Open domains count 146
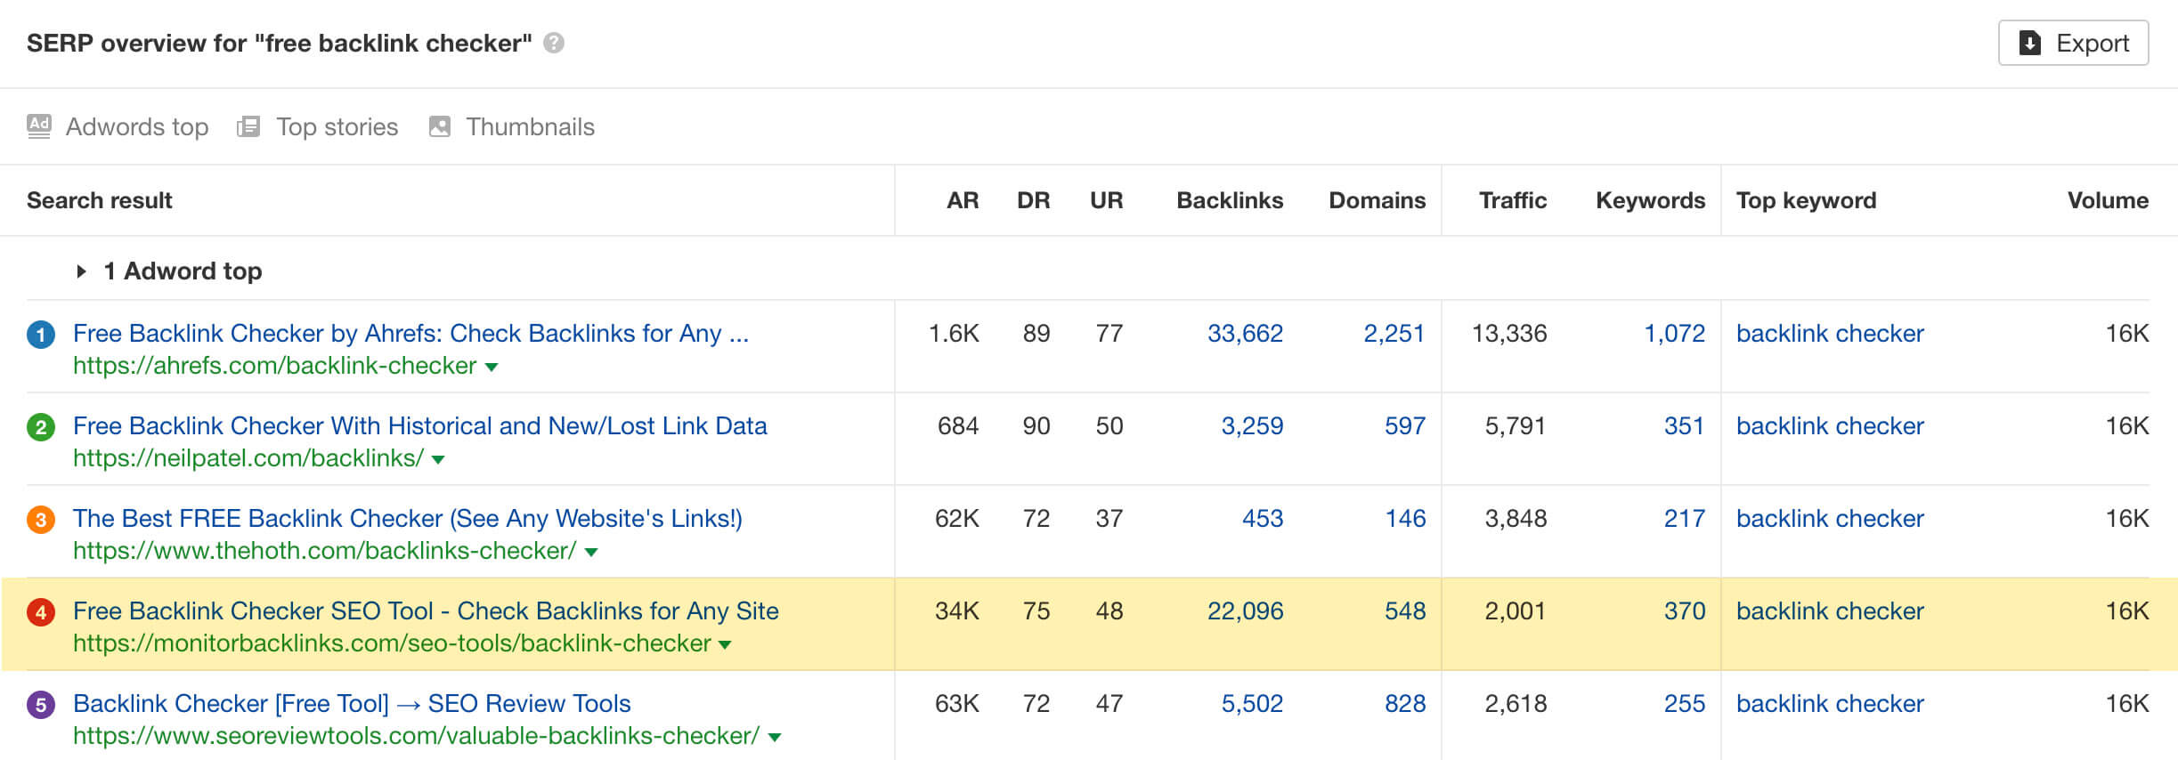This screenshot has height=760, width=2178. pyautogui.click(x=1405, y=518)
